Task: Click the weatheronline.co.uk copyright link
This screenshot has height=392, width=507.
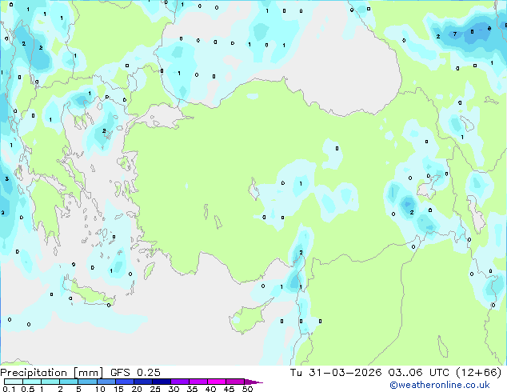Action: point(440,385)
